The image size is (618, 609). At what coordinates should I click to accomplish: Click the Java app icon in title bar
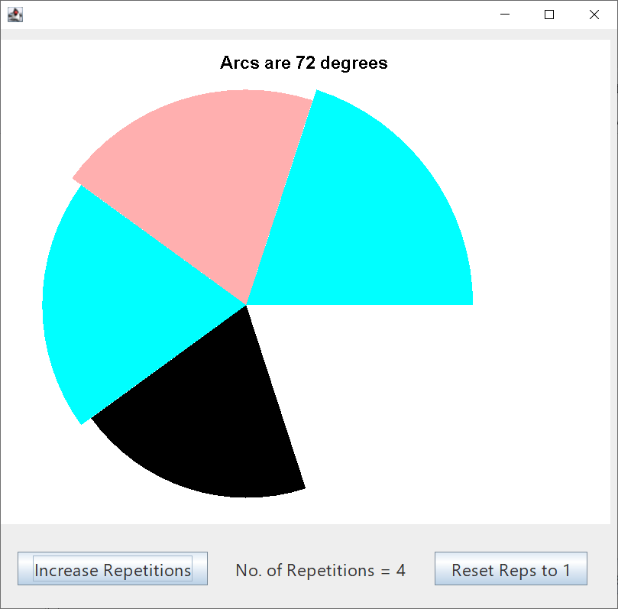click(x=15, y=15)
